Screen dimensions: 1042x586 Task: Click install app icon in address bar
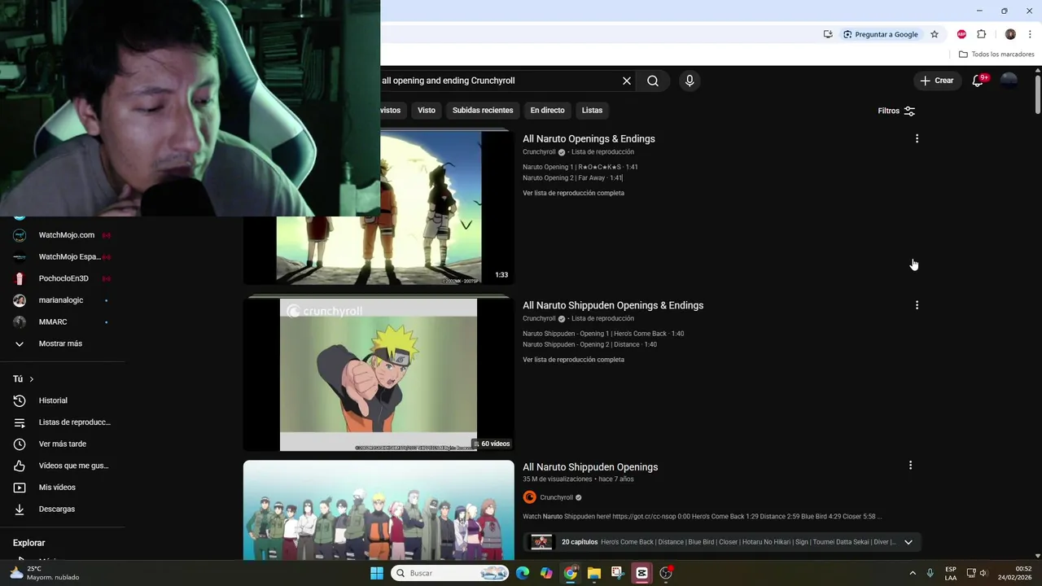(x=828, y=34)
